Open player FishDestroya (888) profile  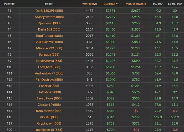point(49,80)
